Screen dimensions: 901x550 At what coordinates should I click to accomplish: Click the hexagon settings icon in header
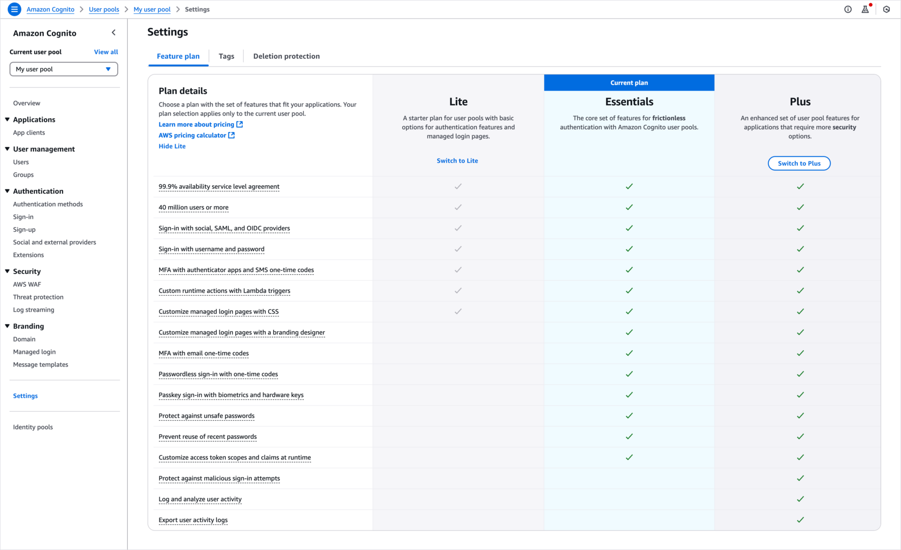(886, 9)
